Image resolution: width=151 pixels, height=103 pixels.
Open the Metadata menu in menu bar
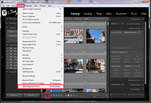29,6
